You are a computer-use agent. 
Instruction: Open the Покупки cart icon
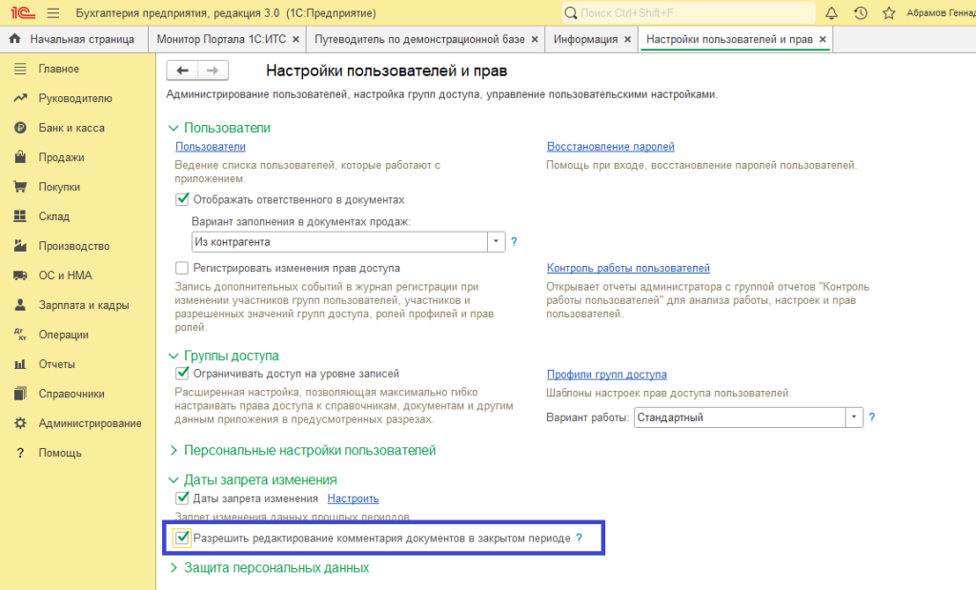point(21,187)
